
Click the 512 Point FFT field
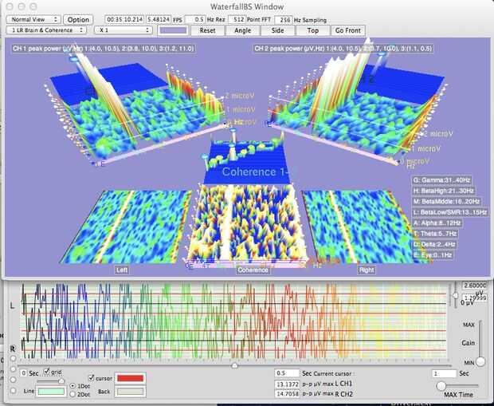[x=237, y=19]
